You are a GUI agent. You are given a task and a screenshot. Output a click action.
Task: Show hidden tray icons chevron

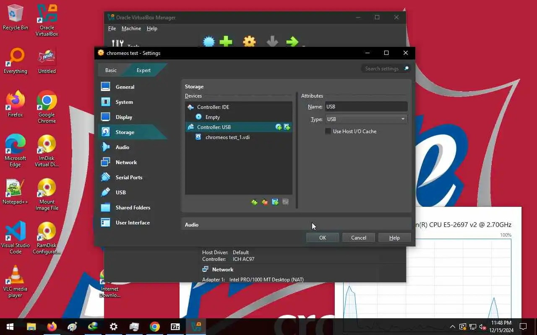[452, 327]
